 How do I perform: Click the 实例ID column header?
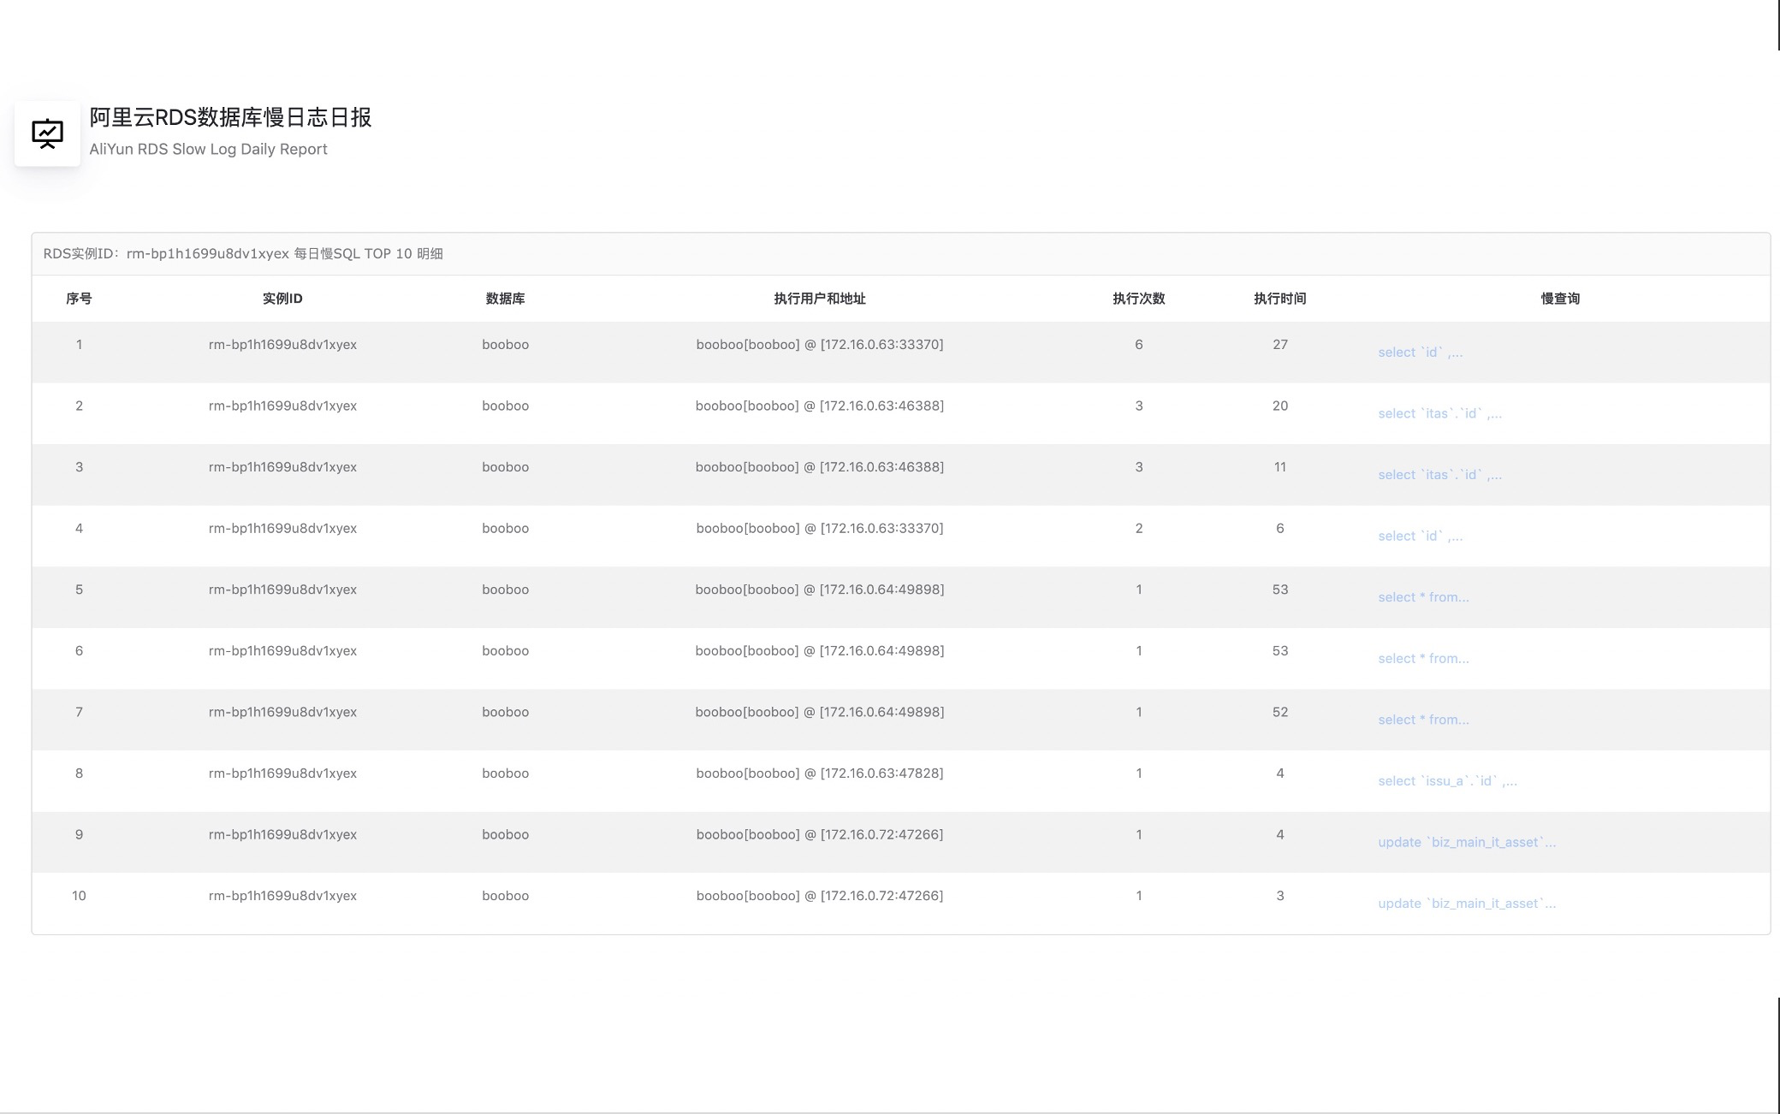(282, 299)
